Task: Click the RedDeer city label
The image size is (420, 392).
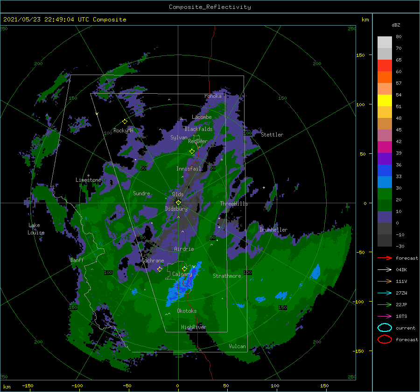Action: pyautogui.click(x=198, y=141)
